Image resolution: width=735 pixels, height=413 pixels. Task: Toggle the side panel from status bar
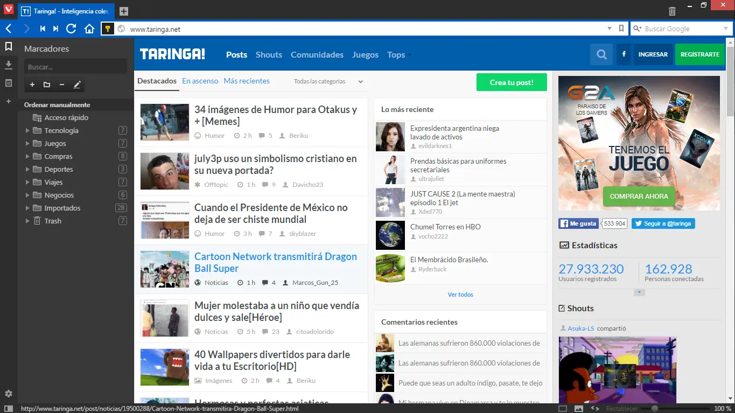pyautogui.click(x=9, y=409)
